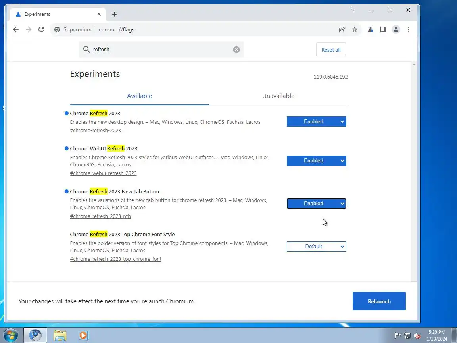Open Windows Explorer from the taskbar
The height and width of the screenshot is (343, 457).
pyautogui.click(x=60, y=335)
